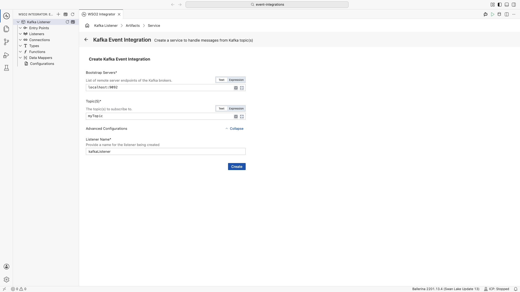This screenshot has height=292, width=520.
Task: Select Expression mode for Bootstrap Servers
Action: [236, 80]
